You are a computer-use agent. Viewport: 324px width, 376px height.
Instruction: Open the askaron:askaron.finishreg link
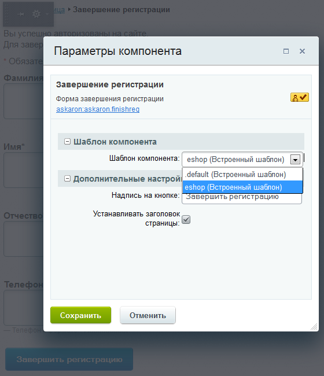tap(98, 109)
